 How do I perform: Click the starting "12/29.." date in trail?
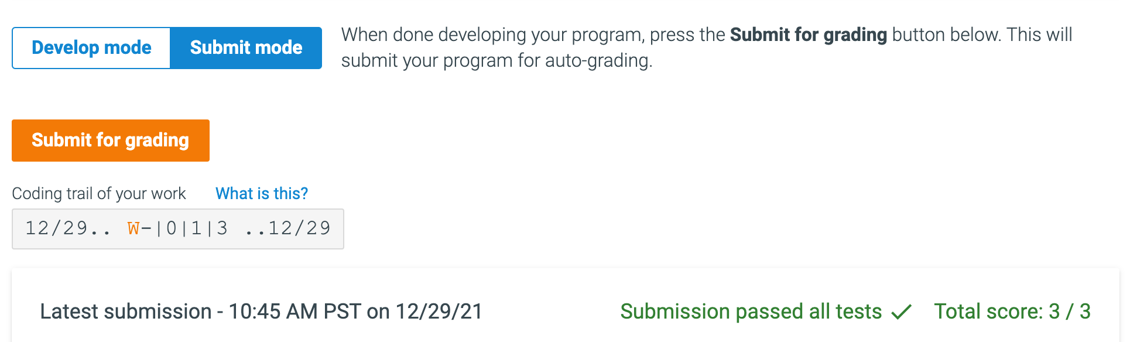[67, 228]
